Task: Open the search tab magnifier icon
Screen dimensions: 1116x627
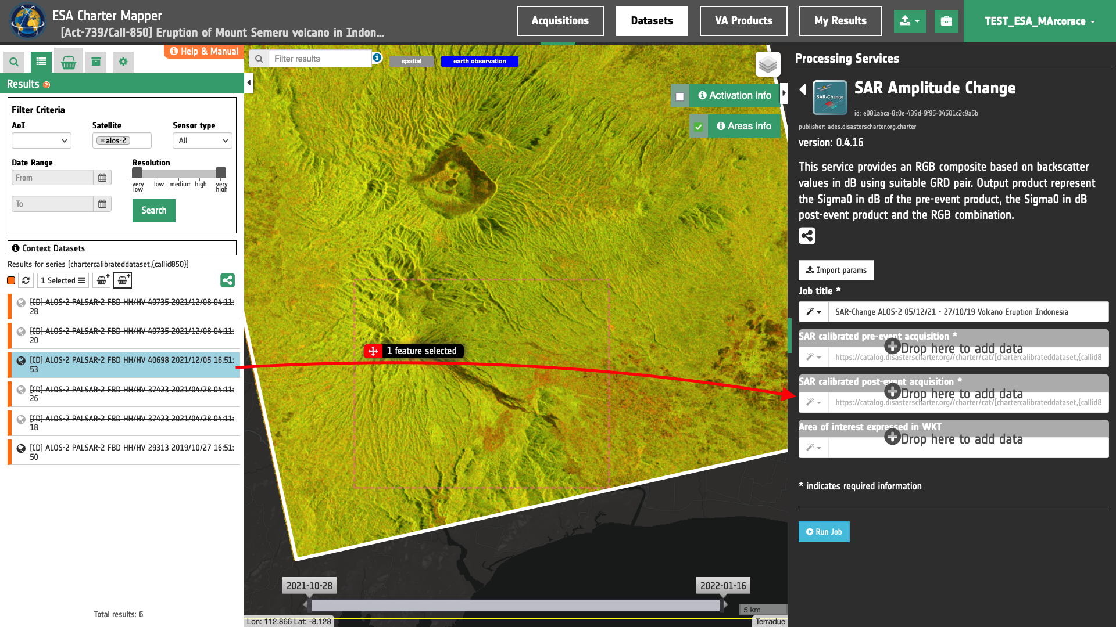Action: click(14, 62)
